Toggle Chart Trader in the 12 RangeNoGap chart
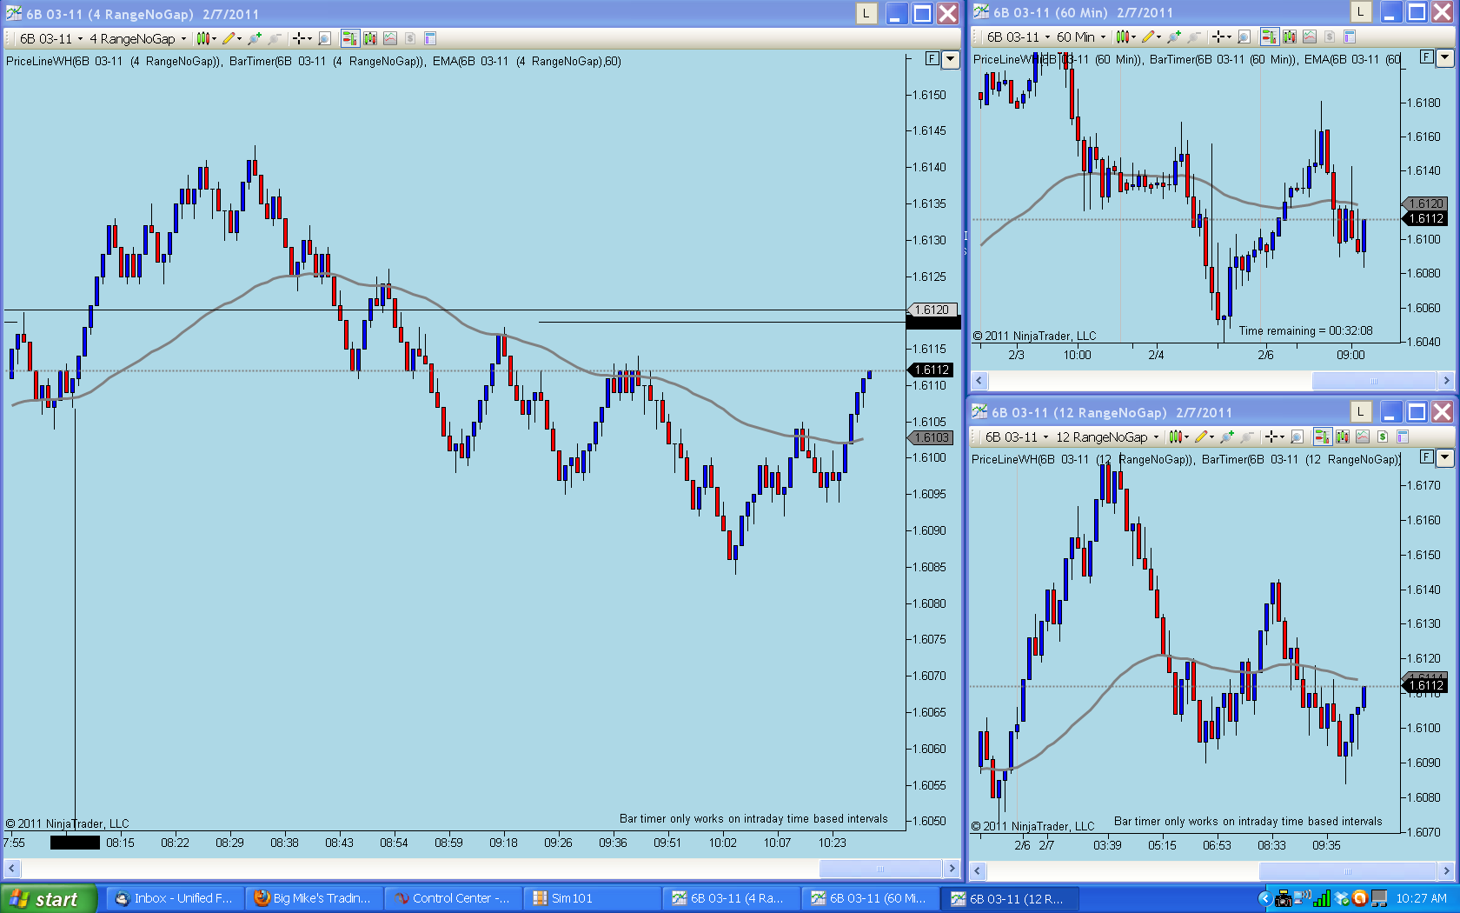The image size is (1460, 913). tap(1322, 437)
